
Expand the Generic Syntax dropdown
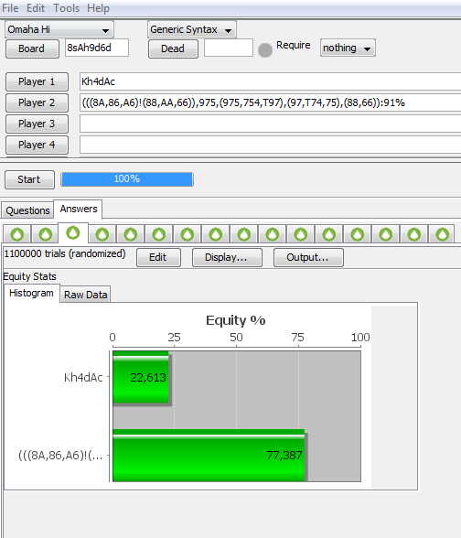pos(192,30)
